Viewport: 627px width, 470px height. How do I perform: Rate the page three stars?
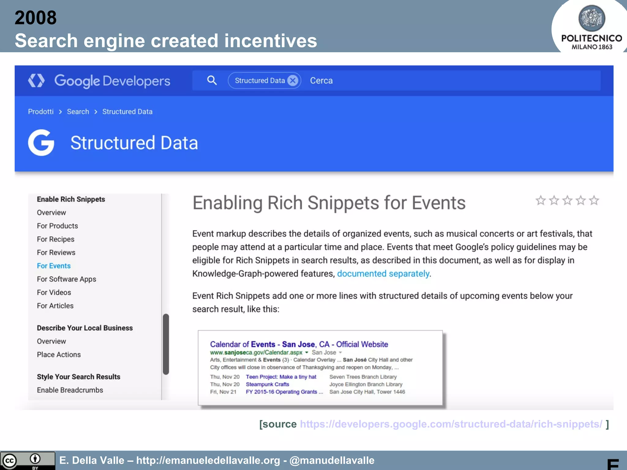[567, 200]
